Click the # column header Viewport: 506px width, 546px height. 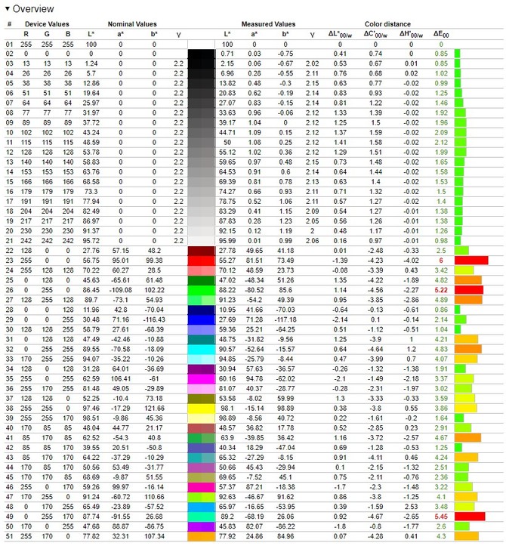[x=9, y=24]
